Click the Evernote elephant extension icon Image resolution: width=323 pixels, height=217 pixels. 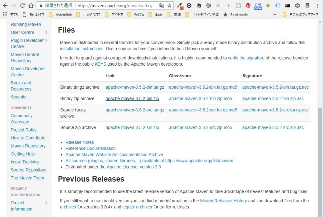(199, 6)
